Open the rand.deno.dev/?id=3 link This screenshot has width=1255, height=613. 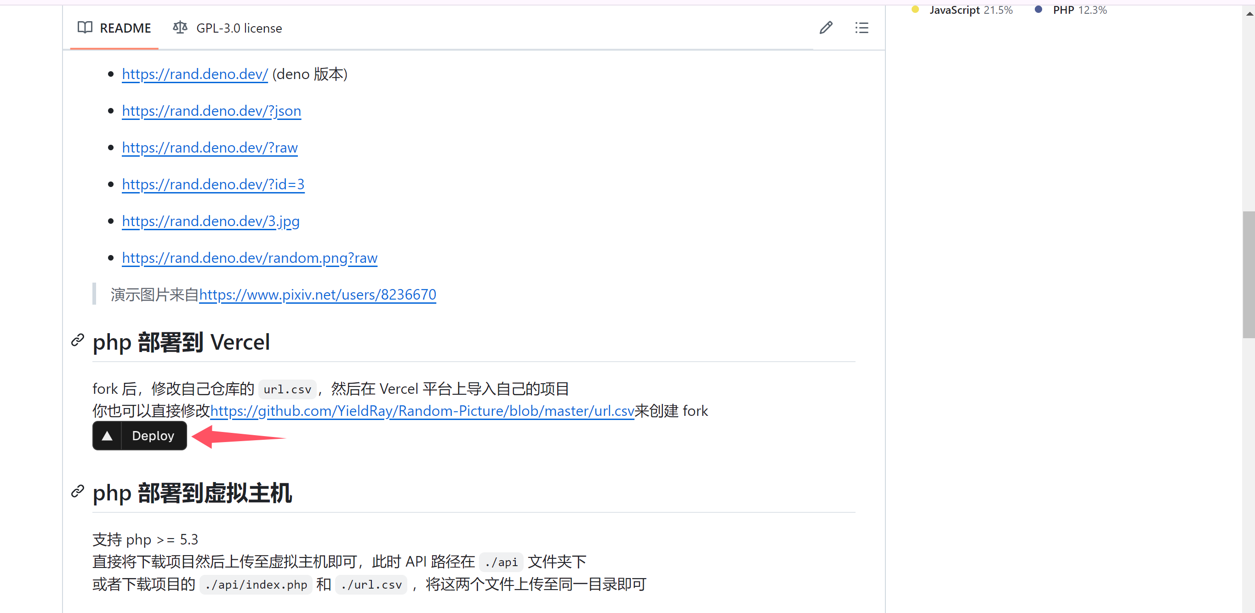213,185
